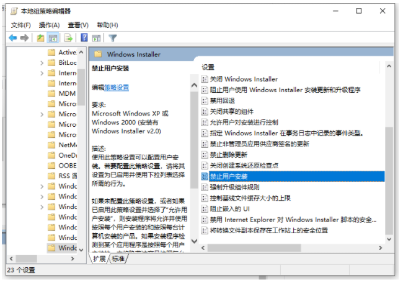The width and height of the screenshot is (403, 282).
Task: Click the blue Back arrow toolbar icon
Action: 12,38
